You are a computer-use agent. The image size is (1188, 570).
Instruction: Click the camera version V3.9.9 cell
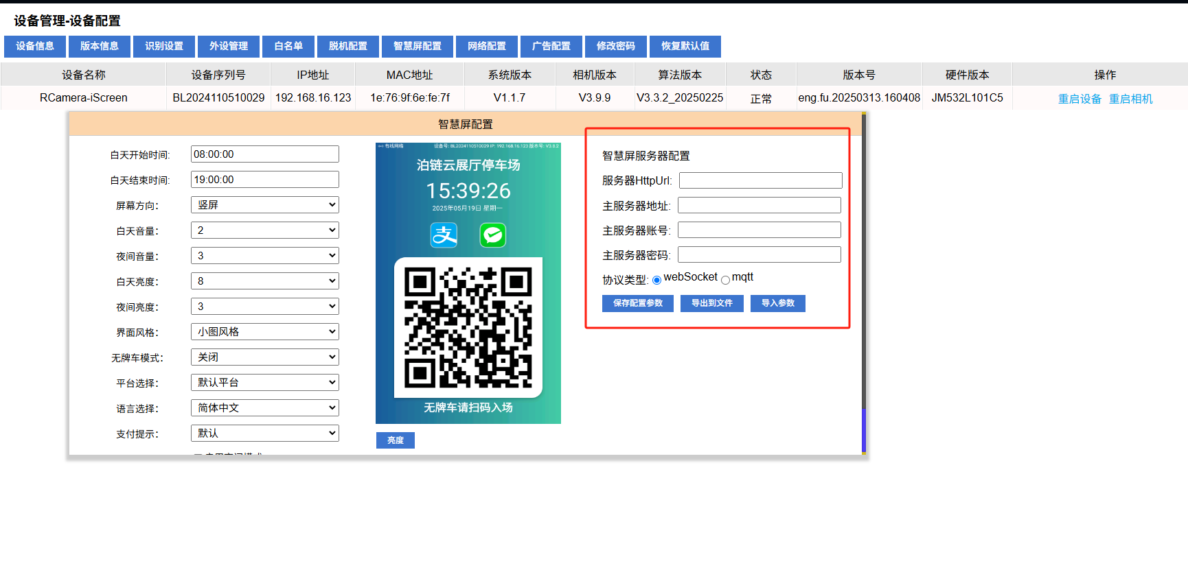point(595,98)
